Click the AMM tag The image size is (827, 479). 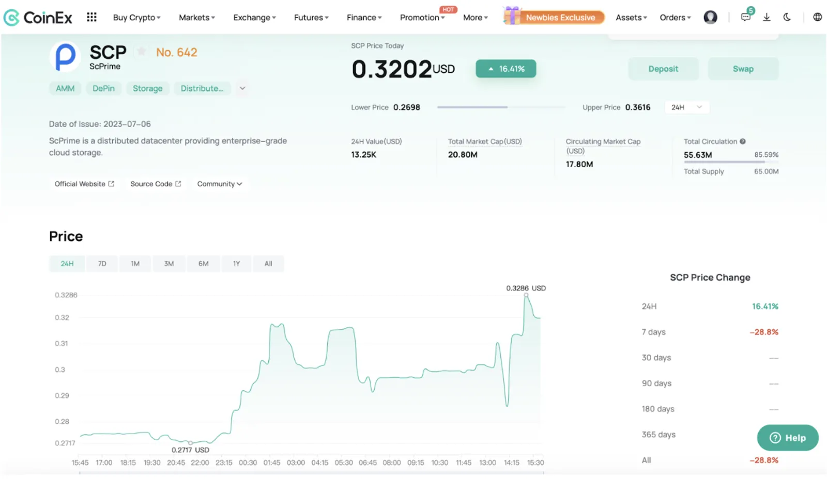tap(65, 88)
